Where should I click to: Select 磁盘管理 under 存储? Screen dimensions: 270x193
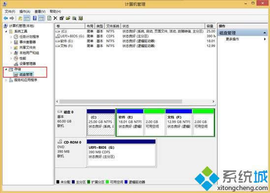(x=26, y=75)
